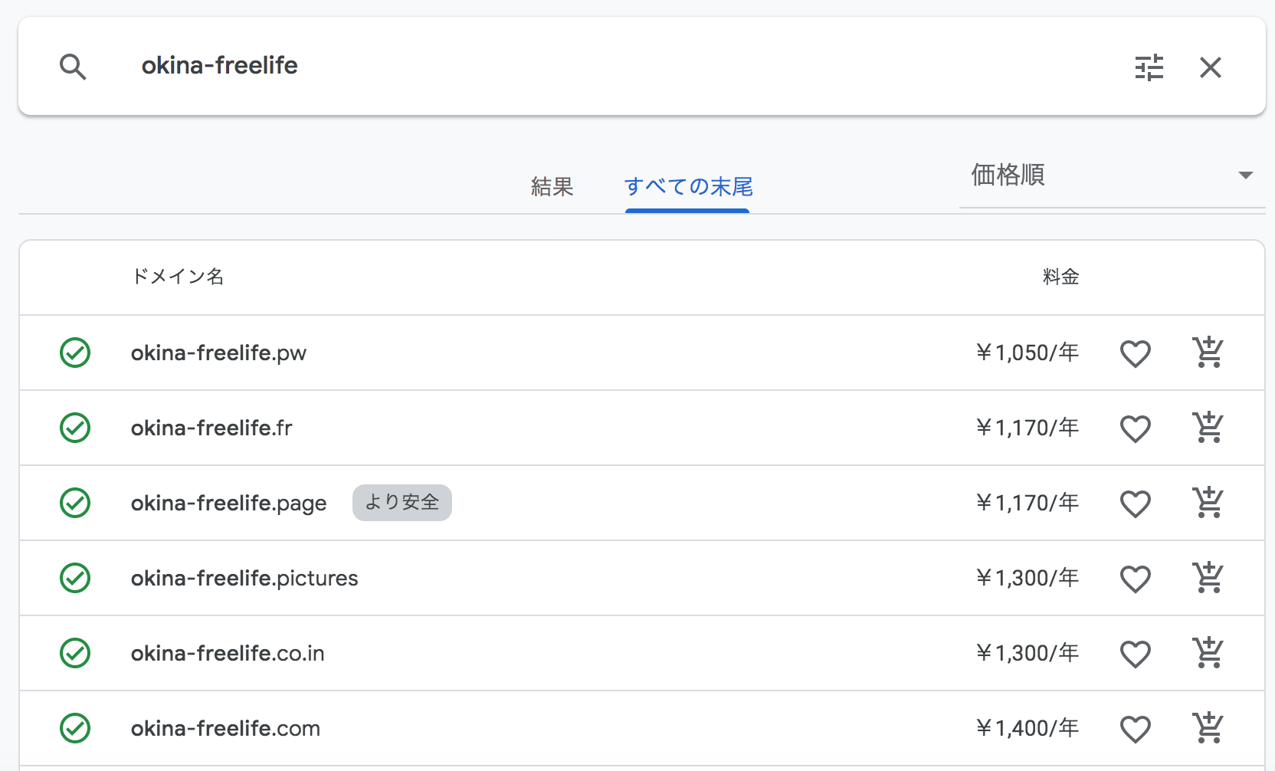
Task: Click the ¥1,170/年 price for okina-freelife.page
Action: pos(1028,503)
